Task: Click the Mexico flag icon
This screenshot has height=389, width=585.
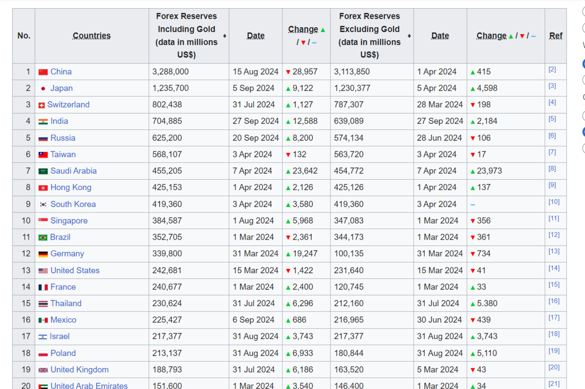Action: [x=43, y=320]
